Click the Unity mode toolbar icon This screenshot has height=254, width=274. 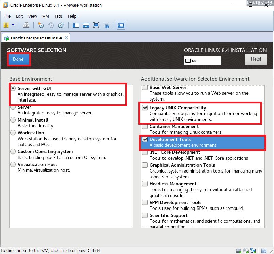tap(106, 25)
